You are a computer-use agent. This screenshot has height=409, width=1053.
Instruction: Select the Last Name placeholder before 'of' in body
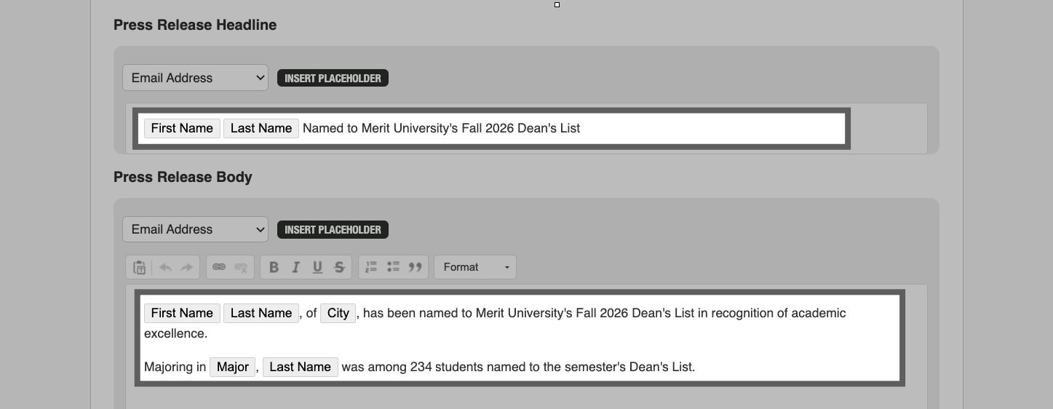pos(261,313)
